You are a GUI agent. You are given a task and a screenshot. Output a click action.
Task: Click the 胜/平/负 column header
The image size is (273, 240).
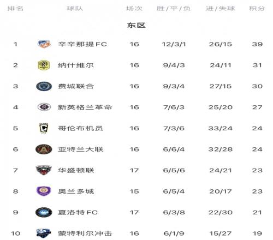[x=174, y=8]
